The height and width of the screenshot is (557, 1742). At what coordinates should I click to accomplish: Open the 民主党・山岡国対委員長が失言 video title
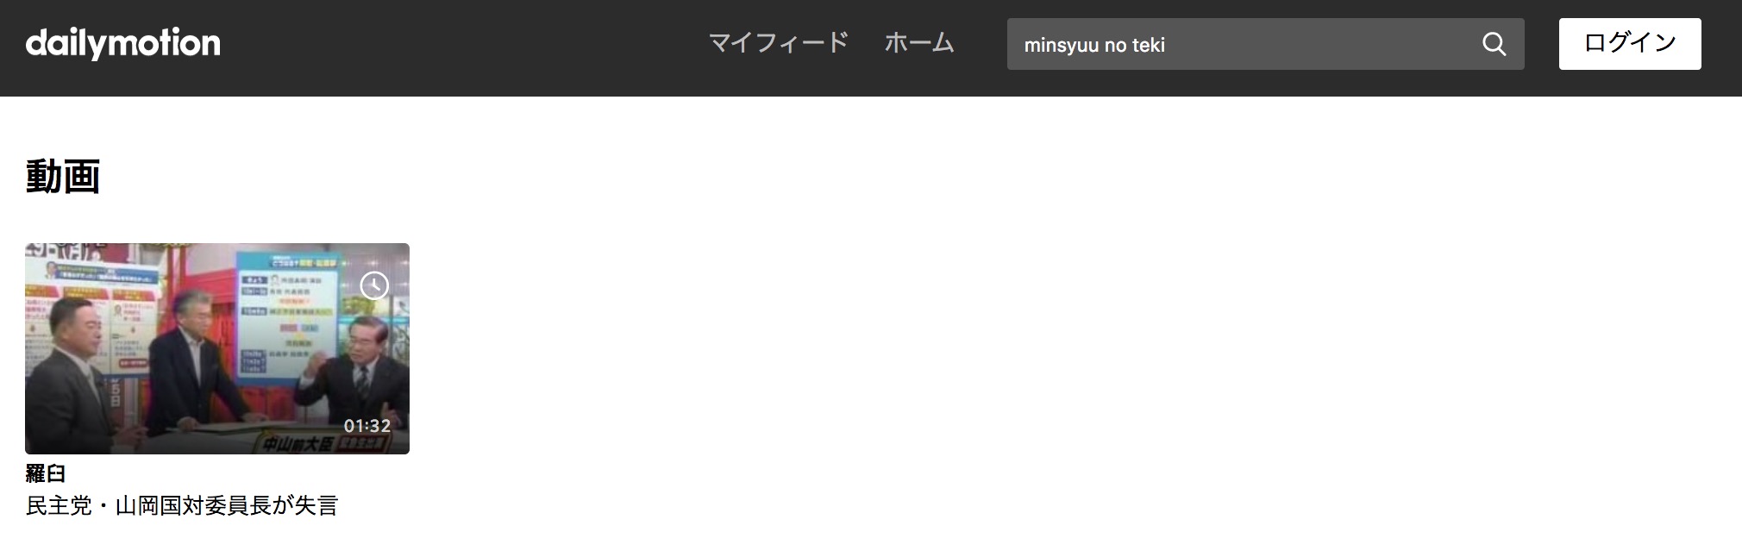pos(182,505)
